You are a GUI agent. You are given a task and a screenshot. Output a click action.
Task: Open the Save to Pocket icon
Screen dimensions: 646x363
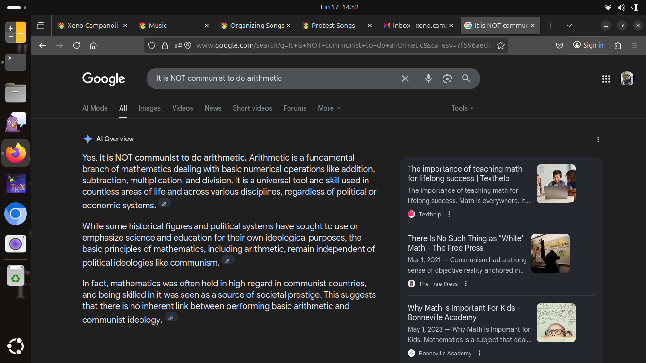pos(559,45)
